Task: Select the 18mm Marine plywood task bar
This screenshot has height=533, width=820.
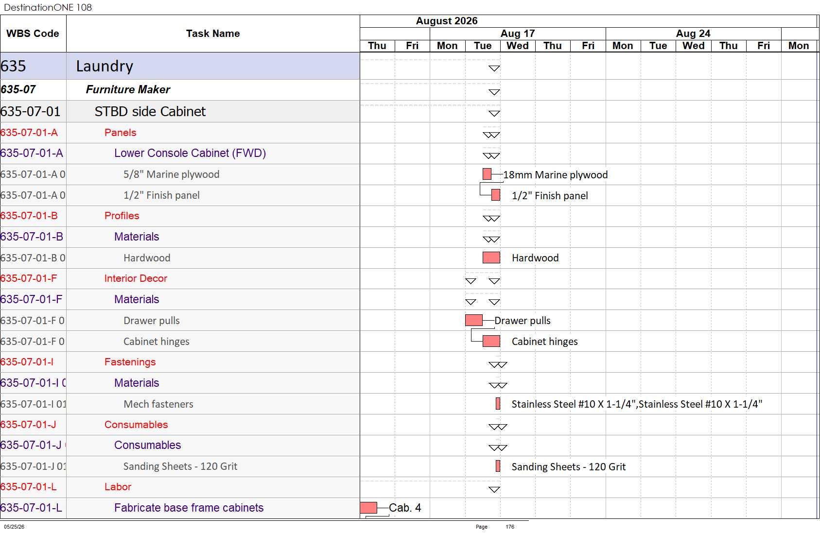Action: 487,174
